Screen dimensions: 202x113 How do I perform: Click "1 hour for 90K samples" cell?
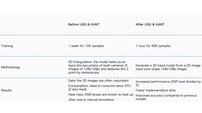pyautogui.click(x=153, y=46)
